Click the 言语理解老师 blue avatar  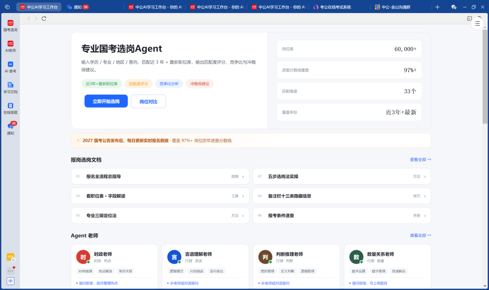pos(174,257)
